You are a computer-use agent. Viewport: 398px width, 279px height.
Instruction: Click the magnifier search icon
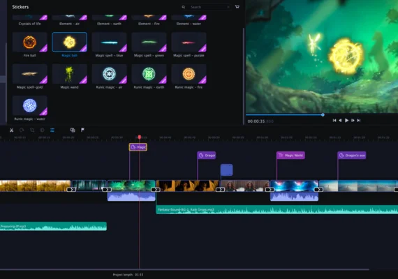click(183, 7)
